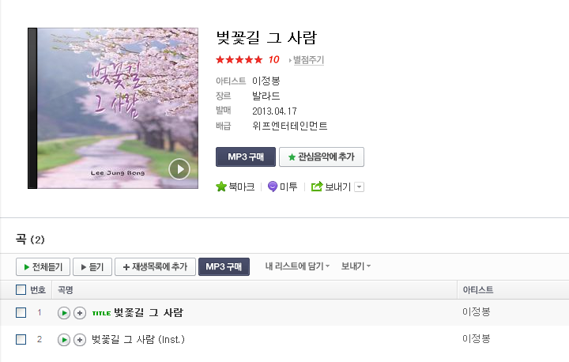Click 재생목록에 추가 button
The image size is (569, 362).
coord(156,267)
